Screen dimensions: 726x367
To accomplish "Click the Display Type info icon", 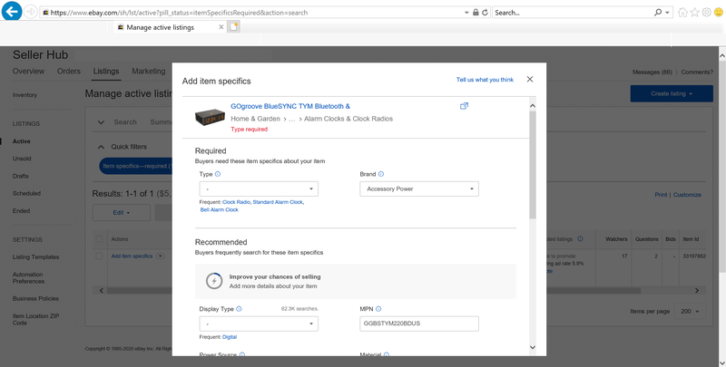I will pyautogui.click(x=239, y=309).
